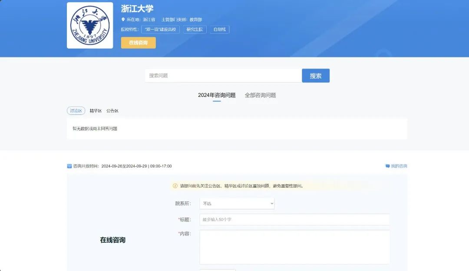Click the blue 搜索 button

point(316,76)
